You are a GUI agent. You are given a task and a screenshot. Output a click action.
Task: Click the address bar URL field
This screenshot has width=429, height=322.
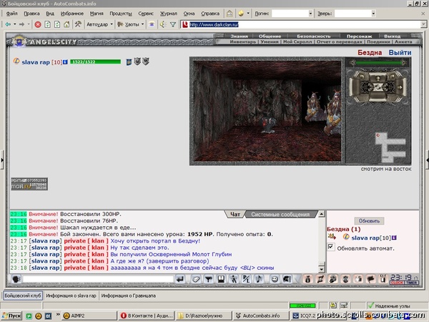[x=305, y=24]
